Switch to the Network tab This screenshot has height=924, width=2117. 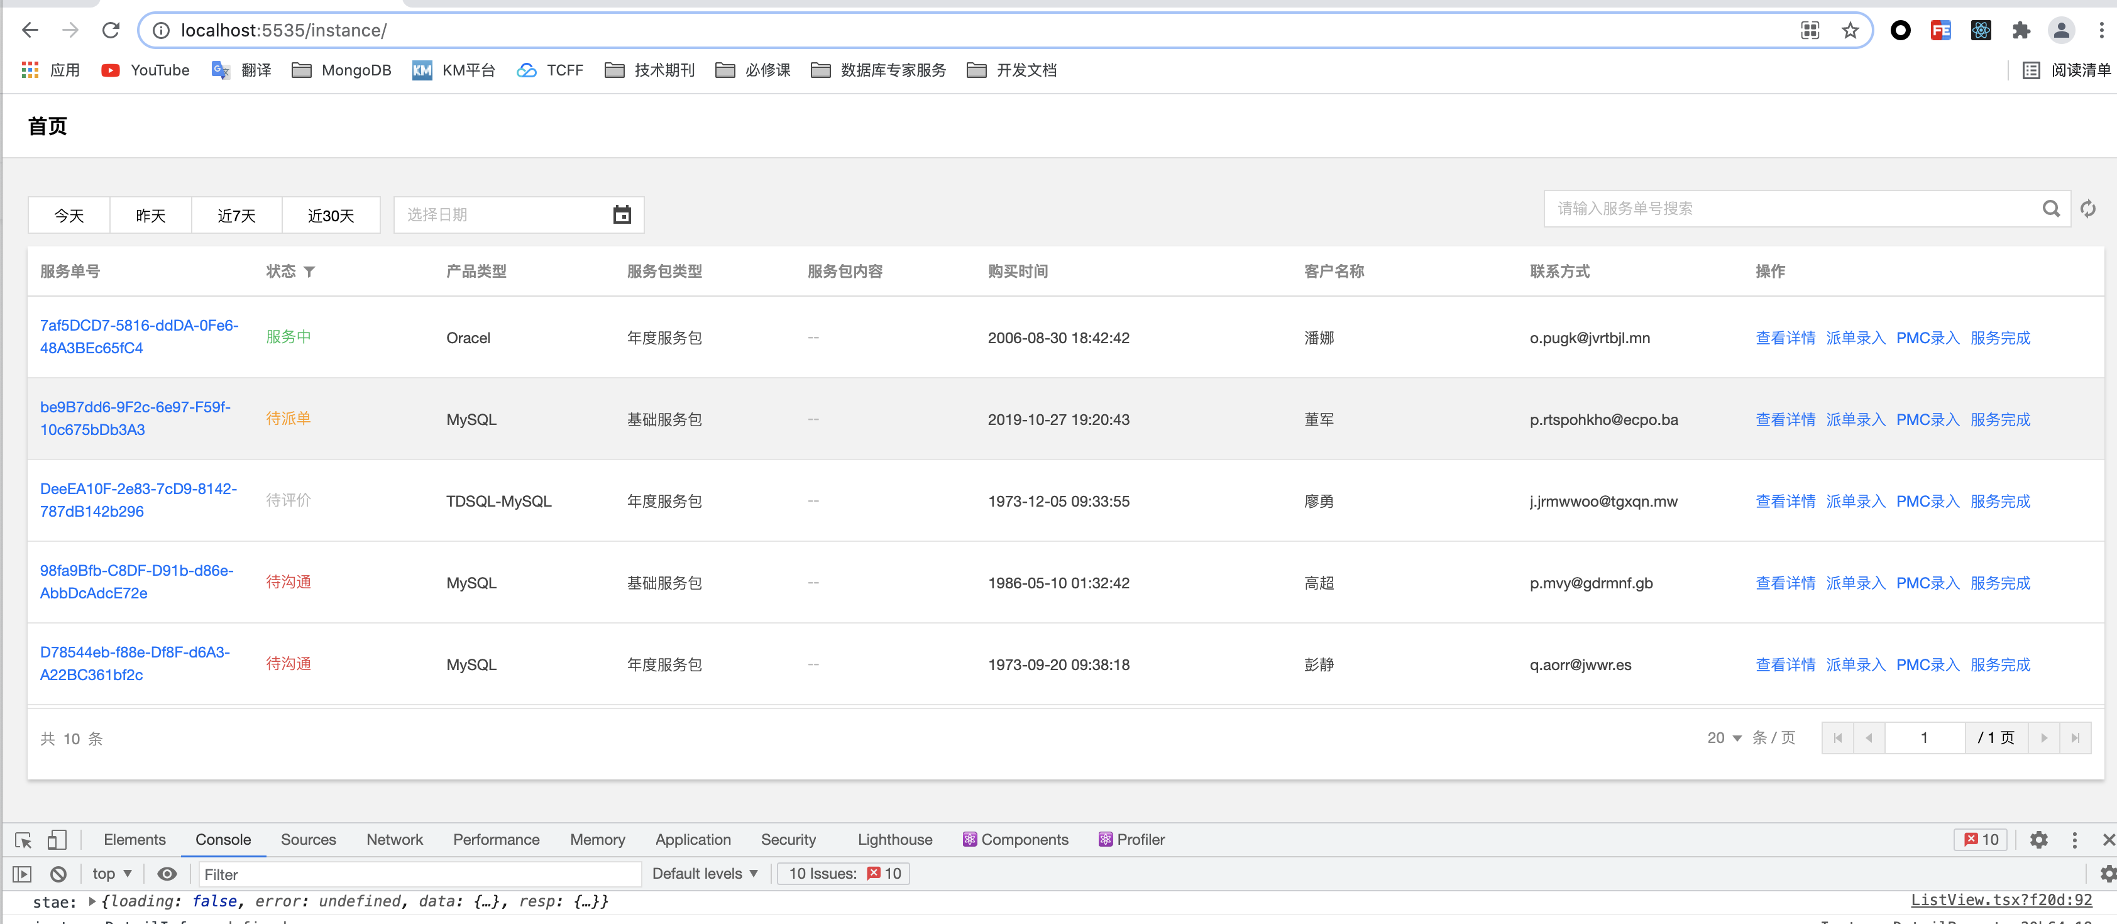tap(395, 839)
